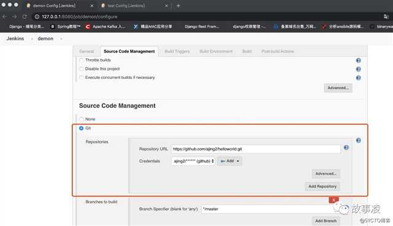Open Django Rest Framework bookmark
This screenshot has width=393, height=226.
[202, 26]
